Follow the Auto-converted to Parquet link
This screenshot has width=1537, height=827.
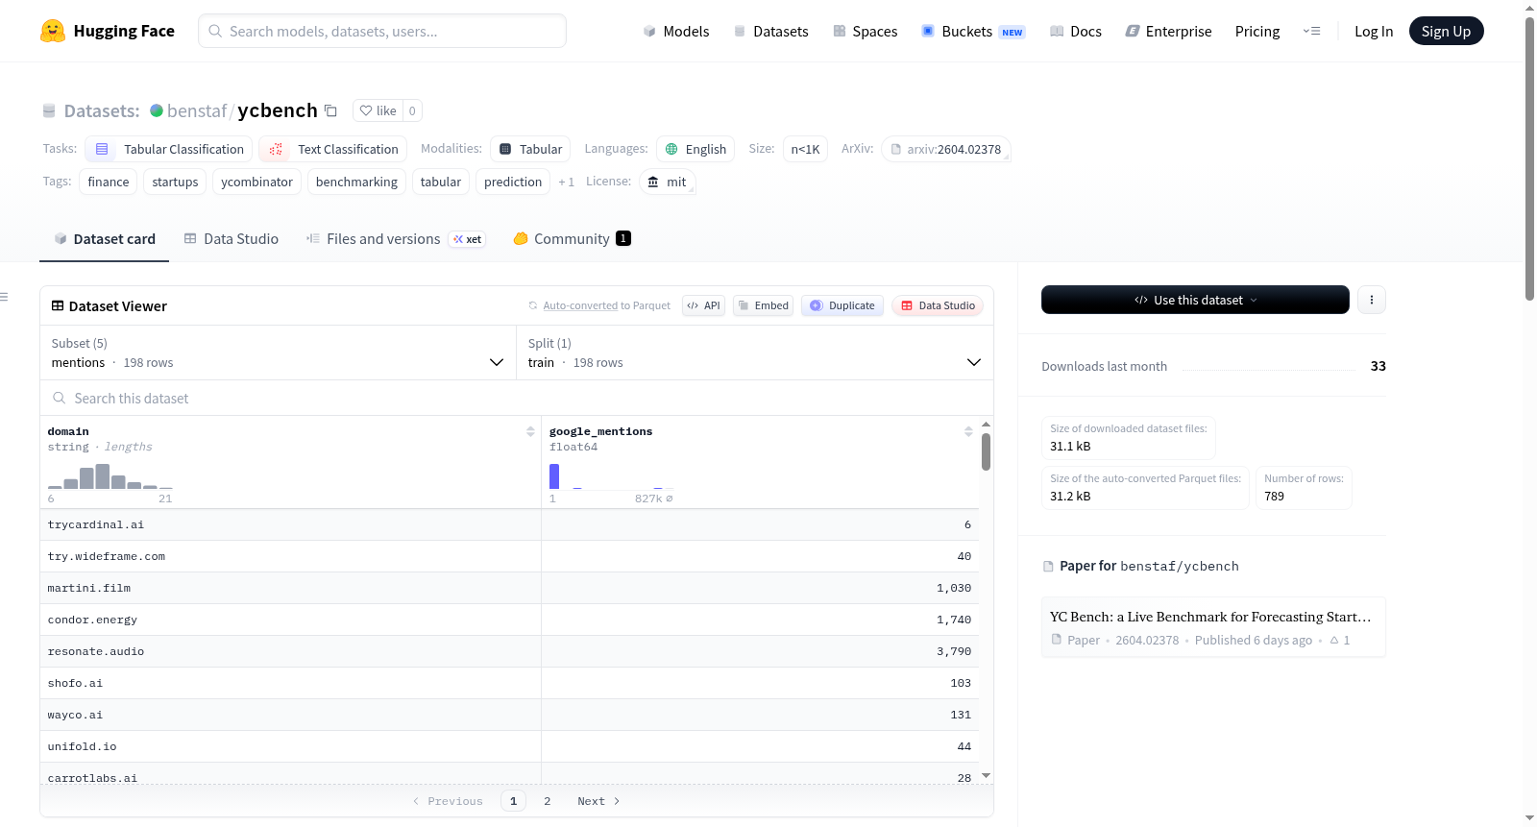(x=580, y=305)
